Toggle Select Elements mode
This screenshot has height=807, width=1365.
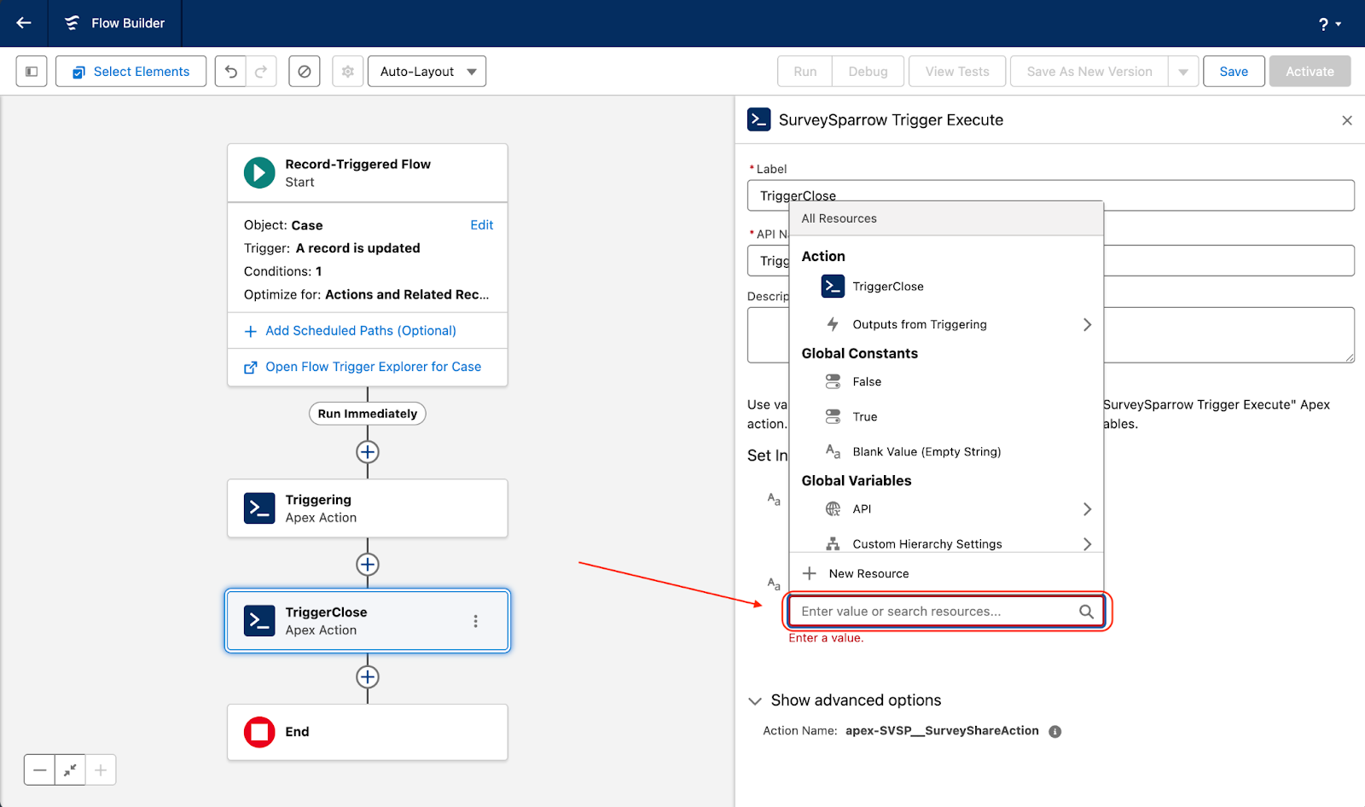click(131, 72)
